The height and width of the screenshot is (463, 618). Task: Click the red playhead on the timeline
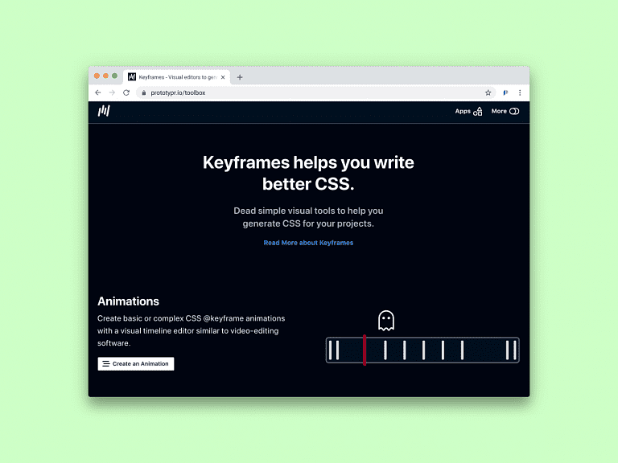365,350
